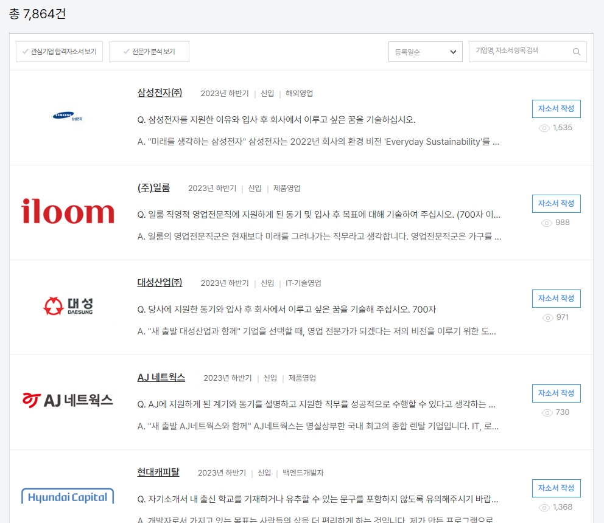604x523 pixels.
Task: Toggle 관심기업 합격자소서 보기 filter
Action: pyautogui.click(x=59, y=52)
